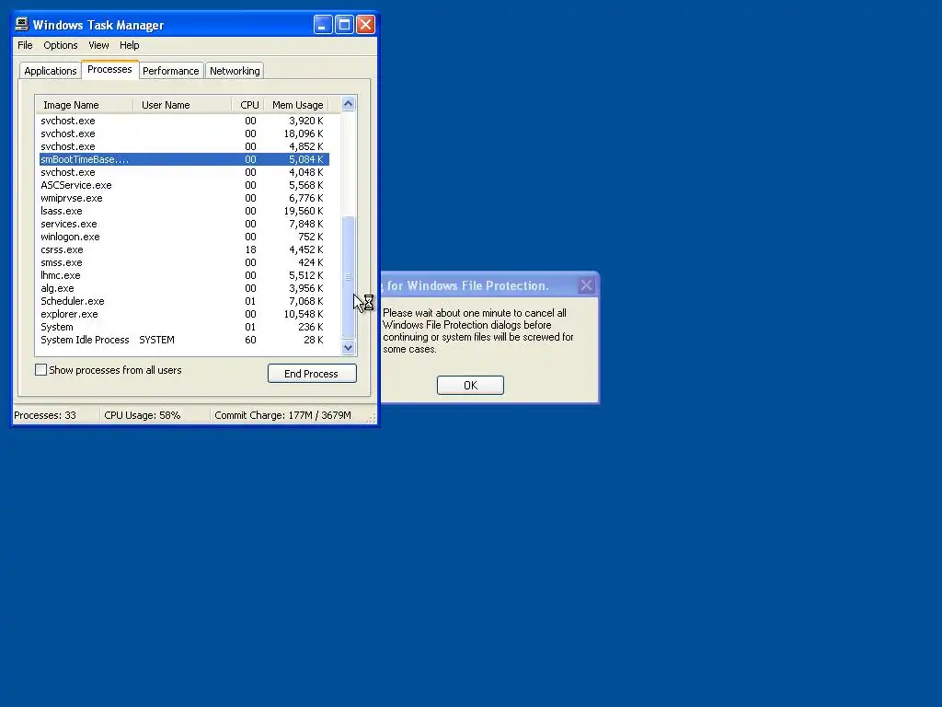Select the wmiprvse.exe process
Viewport: 942px width, 707px height.
click(x=184, y=198)
